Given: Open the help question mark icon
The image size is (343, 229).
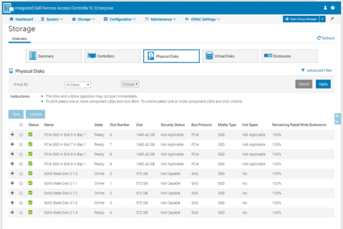Looking at the screenshot, I should click(332, 8).
